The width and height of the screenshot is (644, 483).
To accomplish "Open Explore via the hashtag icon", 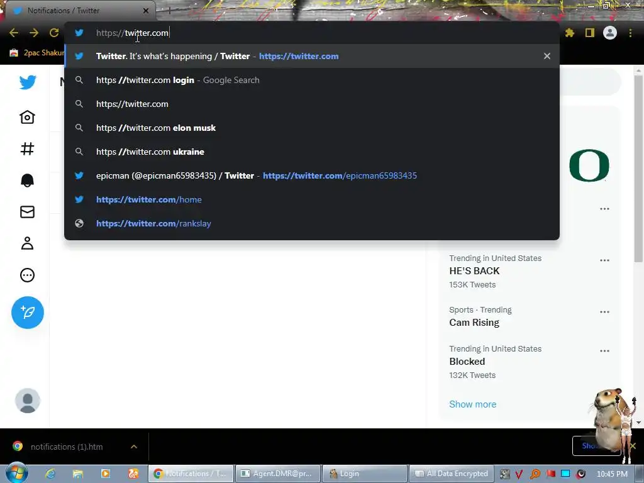I will [27, 148].
